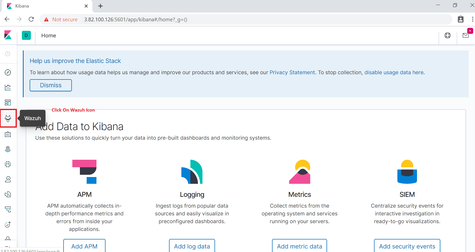This screenshot has width=475, height=252.
Task: Click Not secure warning in address bar
Action: pyautogui.click(x=61, y=20)
